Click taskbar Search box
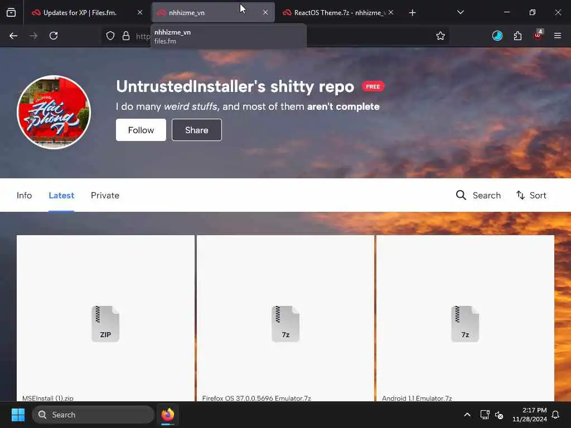This screenshot has height=428, width=571. point(93,415)
